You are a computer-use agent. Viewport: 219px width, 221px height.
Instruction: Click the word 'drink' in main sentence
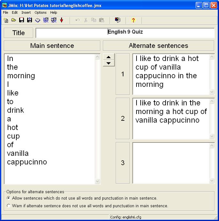pos(16,110)
